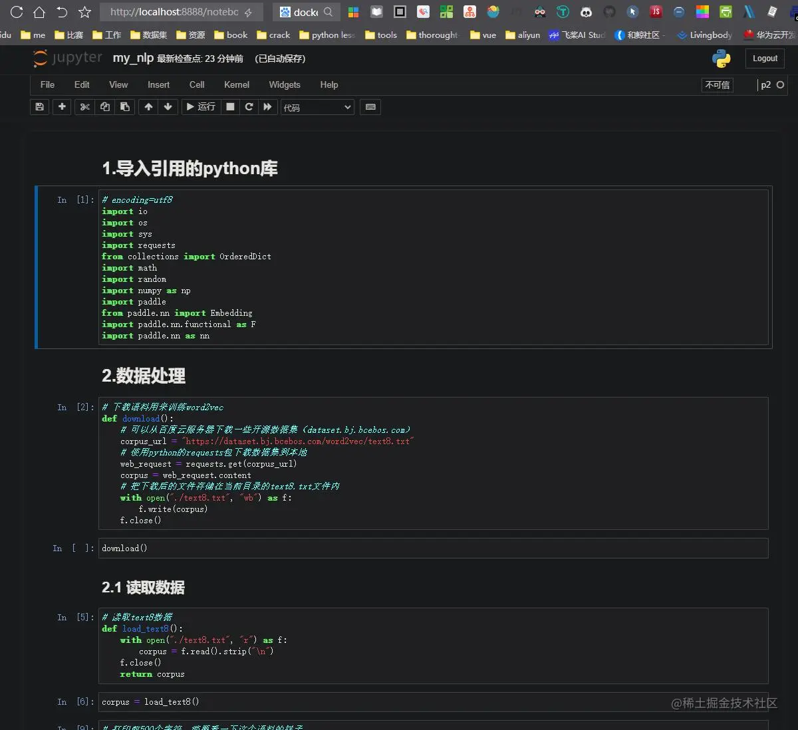
Task: Cut selected cells with scissors icon
Action: tap(85, 107)
